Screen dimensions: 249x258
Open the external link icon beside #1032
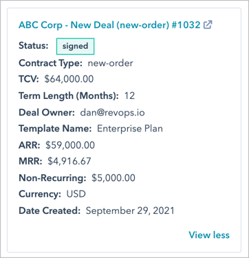point(208,25)
